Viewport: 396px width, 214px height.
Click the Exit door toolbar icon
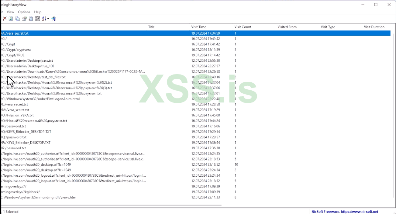[53, 19]
